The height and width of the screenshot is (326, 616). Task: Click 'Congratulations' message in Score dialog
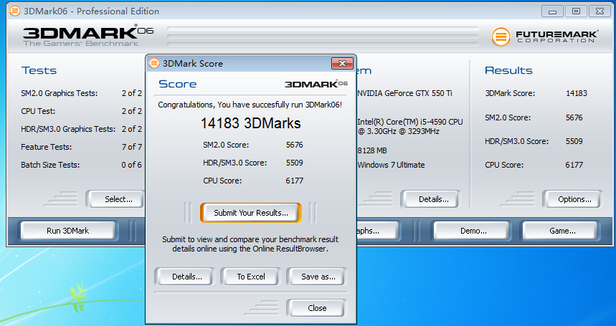[x=250, y=105]
